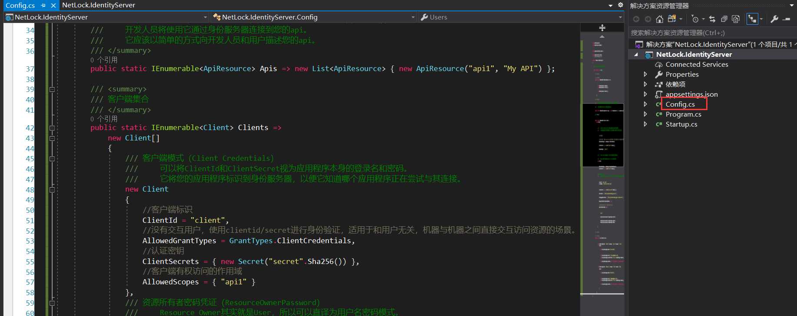Select Config.cs in Solution Explorer

coord(680,104)
